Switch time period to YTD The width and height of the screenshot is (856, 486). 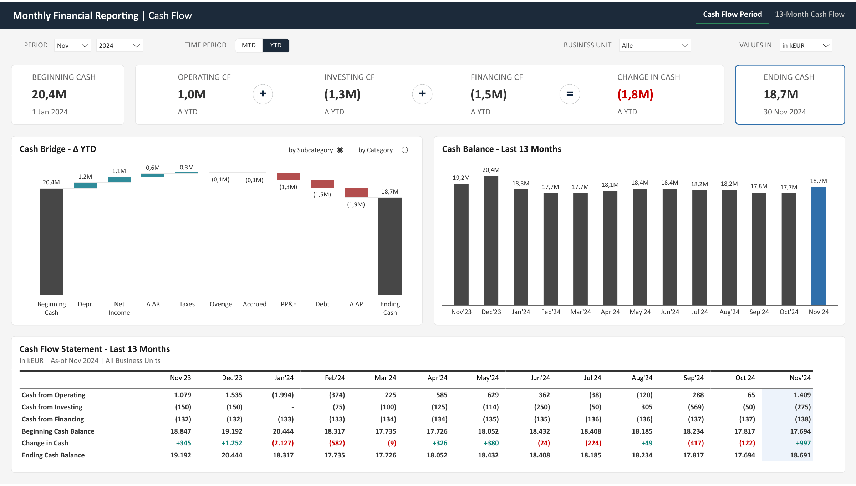tap(276, 46)
